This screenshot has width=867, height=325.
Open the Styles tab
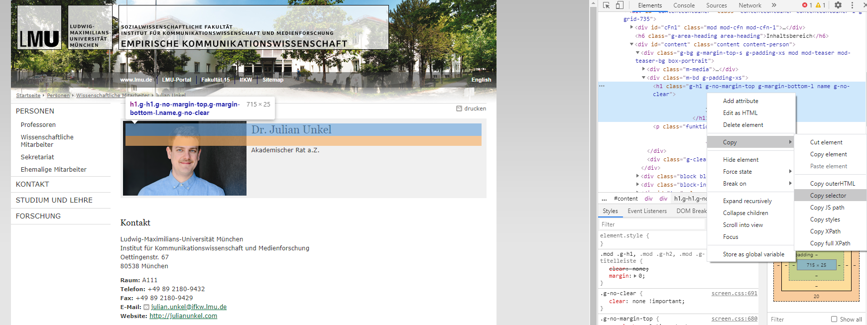(610, 211)
